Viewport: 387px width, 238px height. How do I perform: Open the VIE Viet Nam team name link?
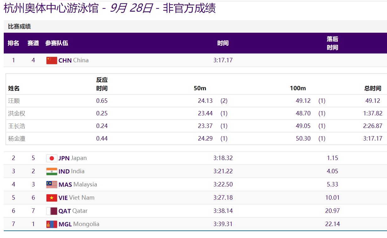coord(77,198)
